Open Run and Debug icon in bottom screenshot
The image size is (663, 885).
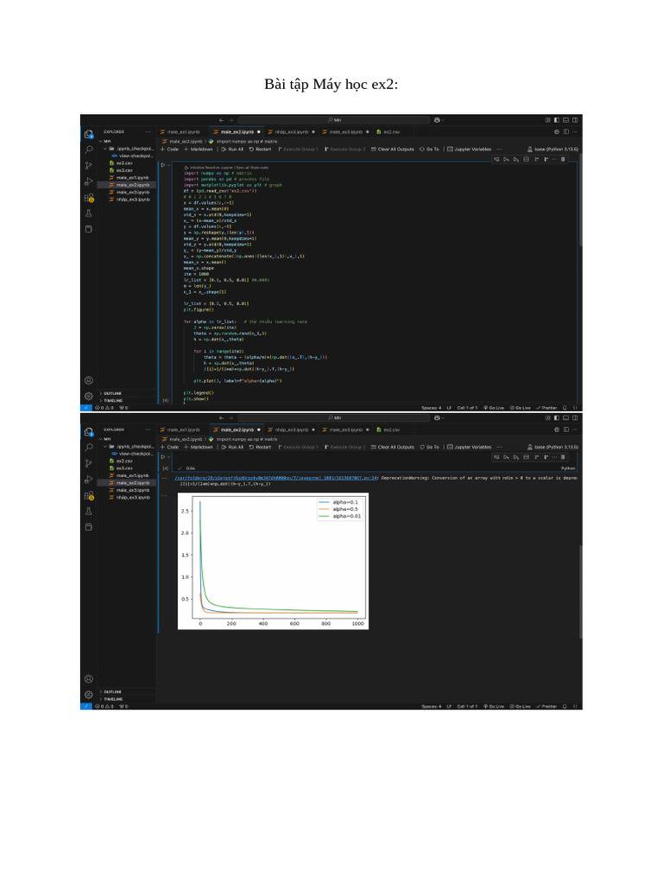89,479
